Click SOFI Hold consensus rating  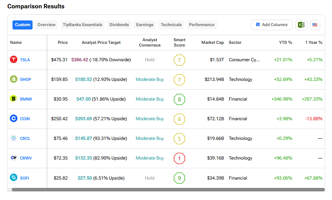pos(150,178)
